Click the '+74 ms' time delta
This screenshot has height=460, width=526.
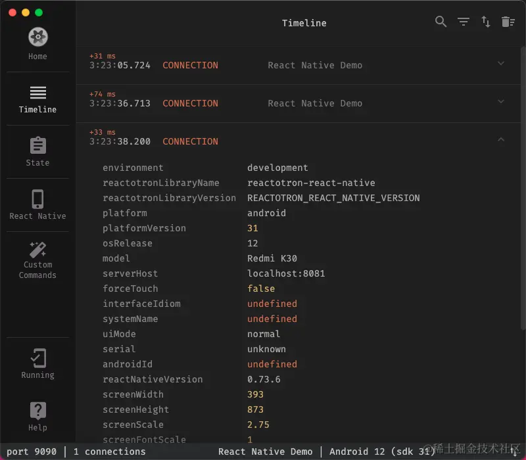pos(103,94)
